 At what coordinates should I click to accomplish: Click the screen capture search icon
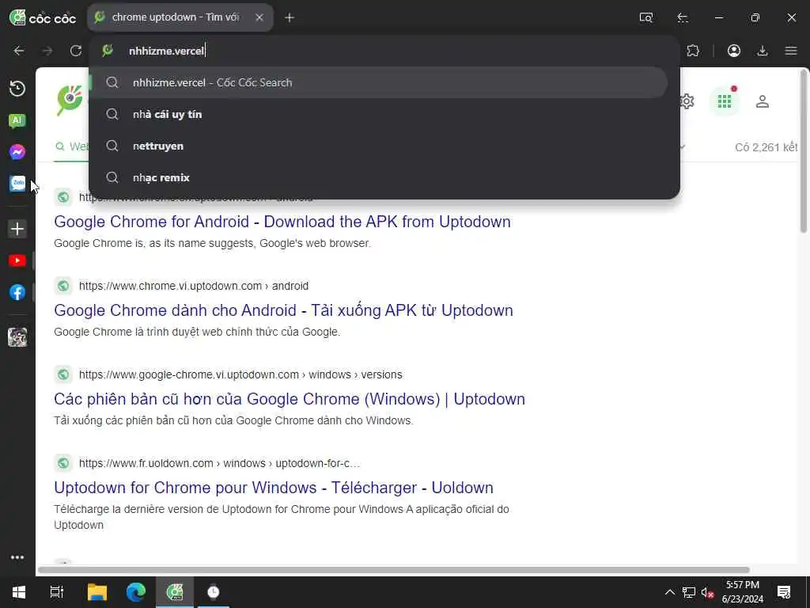[x=645, y=17]
